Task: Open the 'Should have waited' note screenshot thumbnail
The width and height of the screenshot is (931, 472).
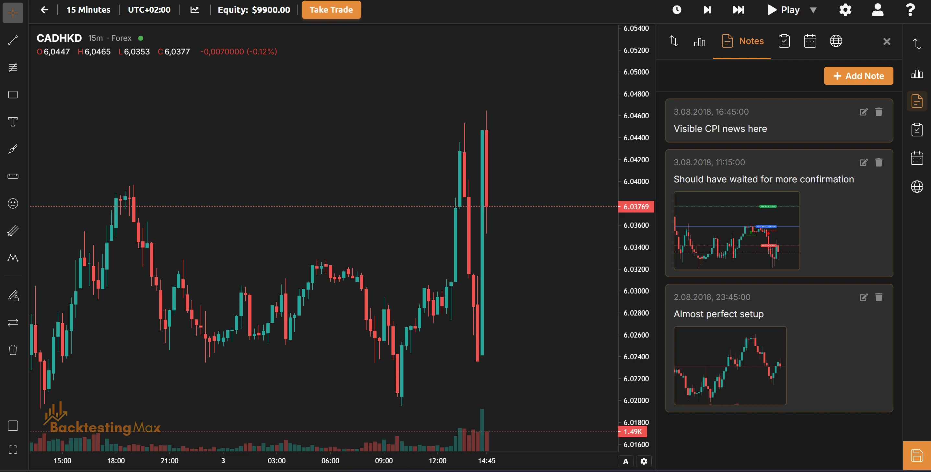Action: (x=737, y=231)
